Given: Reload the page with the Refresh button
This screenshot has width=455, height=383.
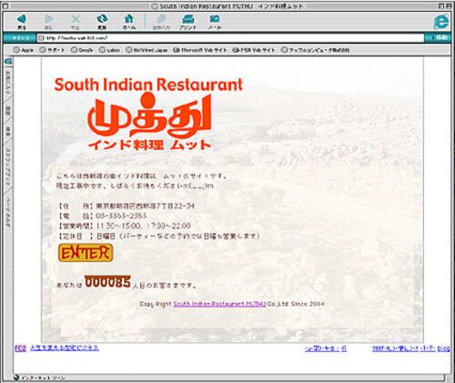Looking at the screenshot, I should click(102, 22).
